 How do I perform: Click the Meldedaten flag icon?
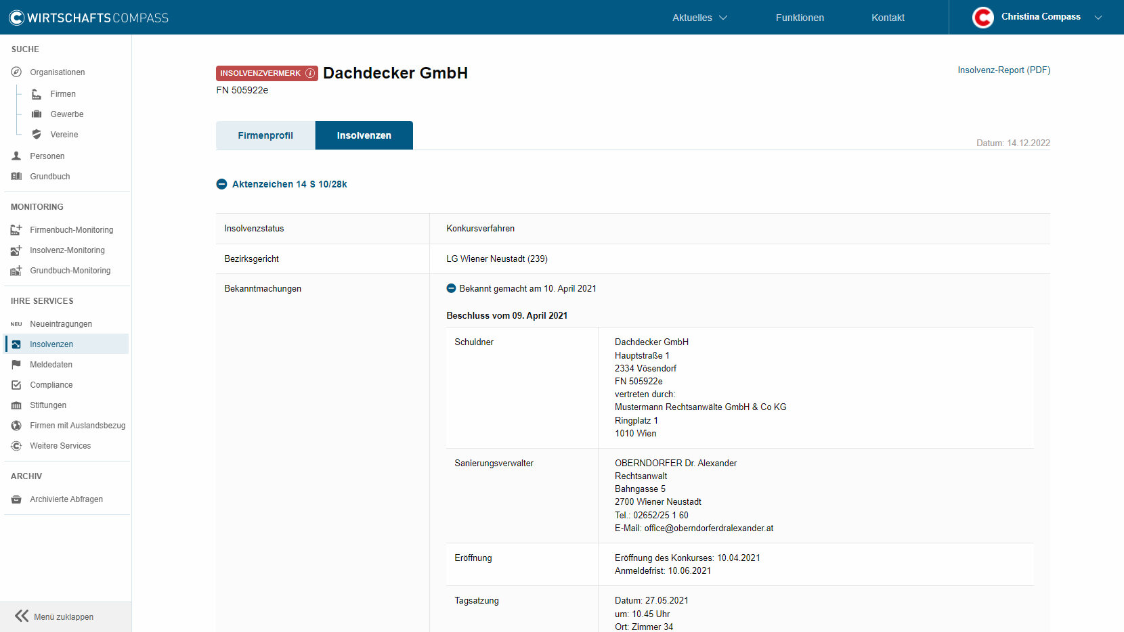coord(16,365)
